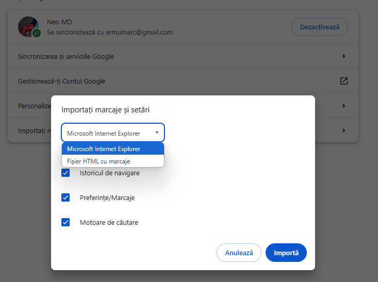Image resolution: width=378 pixels, height=282 pixels.
Task: Click the Anulează button
Action: pos(239,253)
